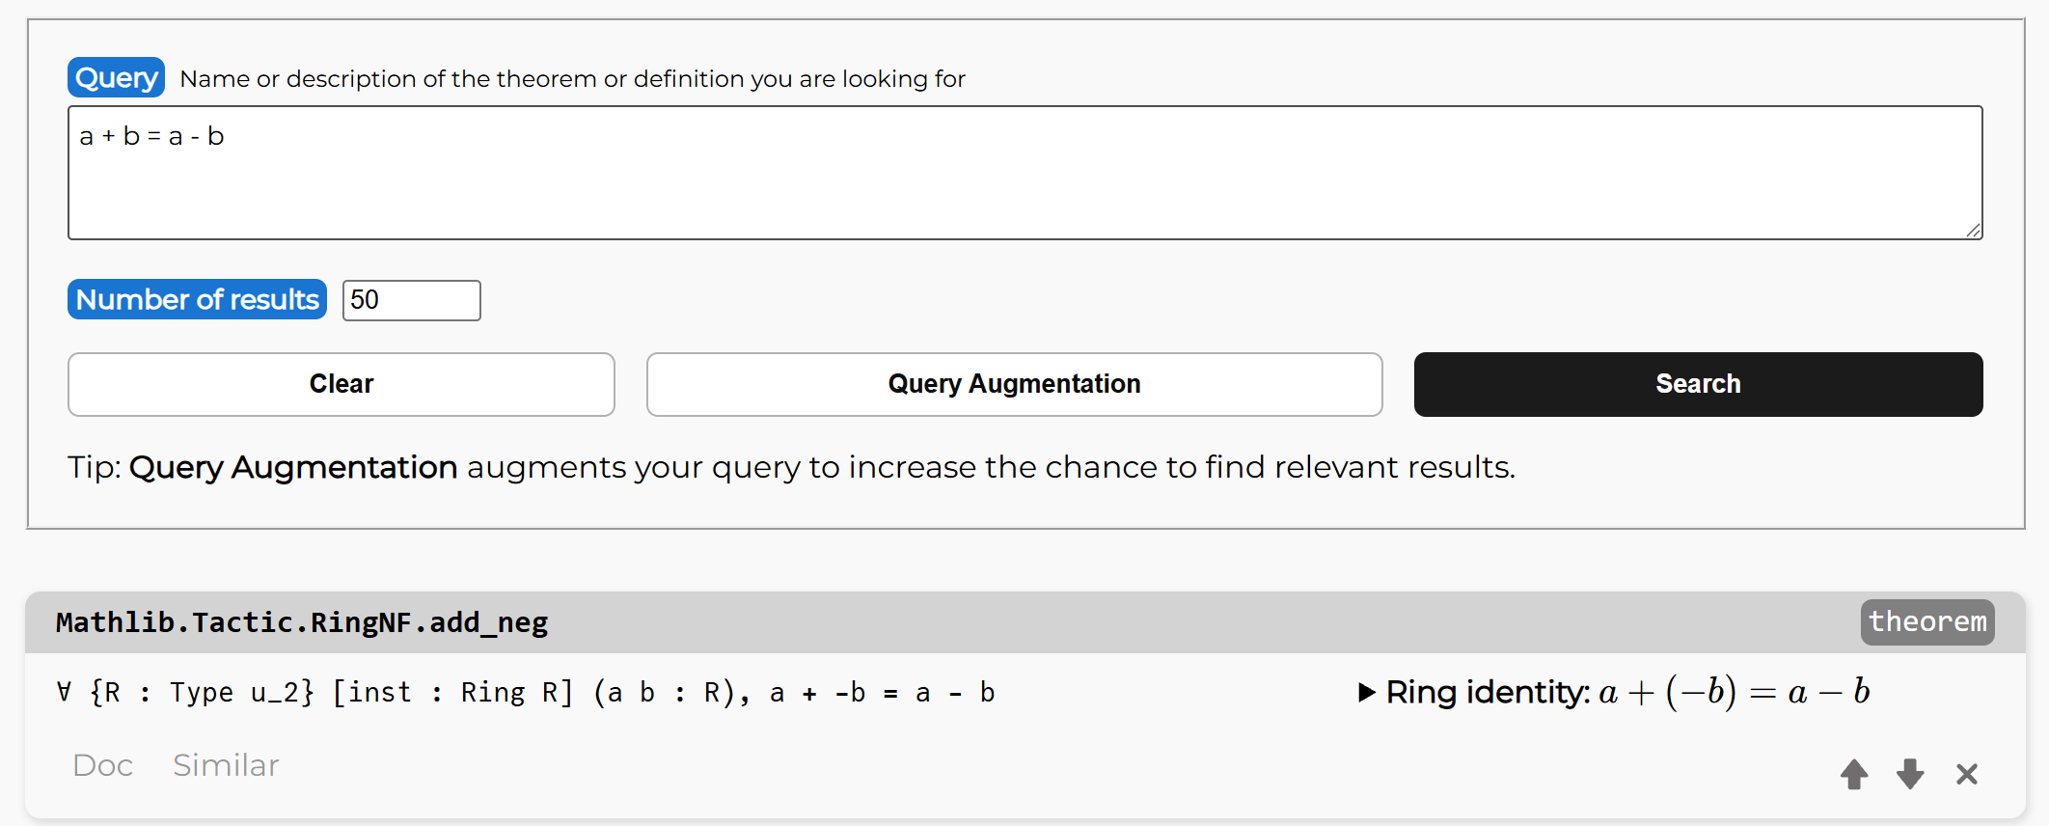Click the formal Lean statement of add_neg
This screenshot has height=826, width=2049.
pos(526,693)
